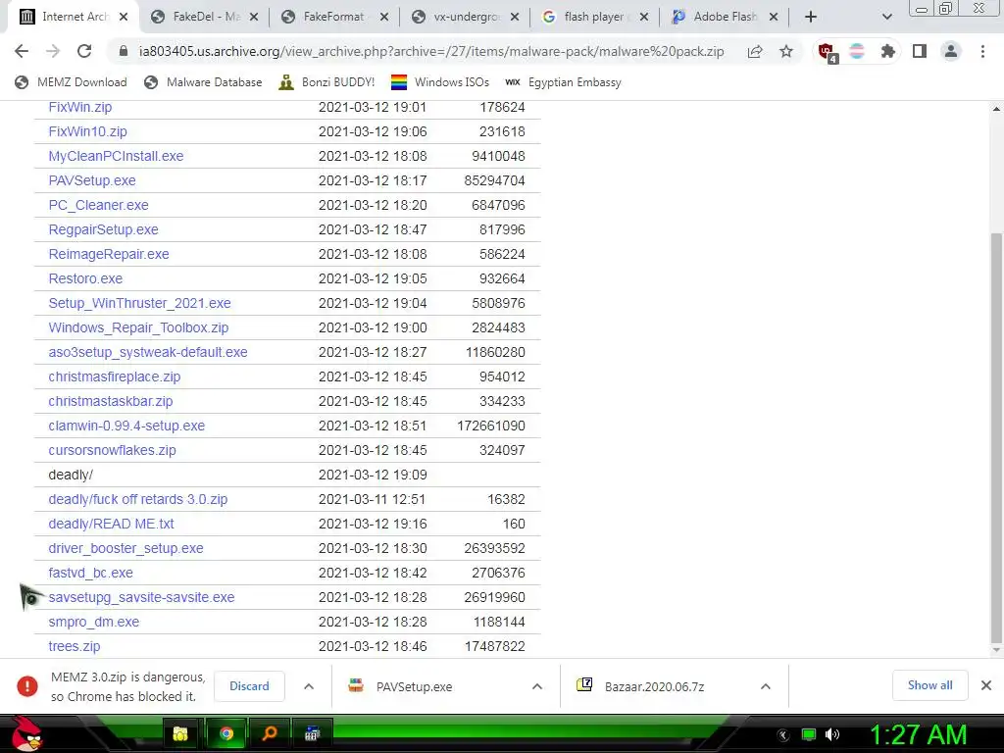1004x753 pixels.
Task: Click the 1:27 AM taskbar clock
Action: click(918, 734)
